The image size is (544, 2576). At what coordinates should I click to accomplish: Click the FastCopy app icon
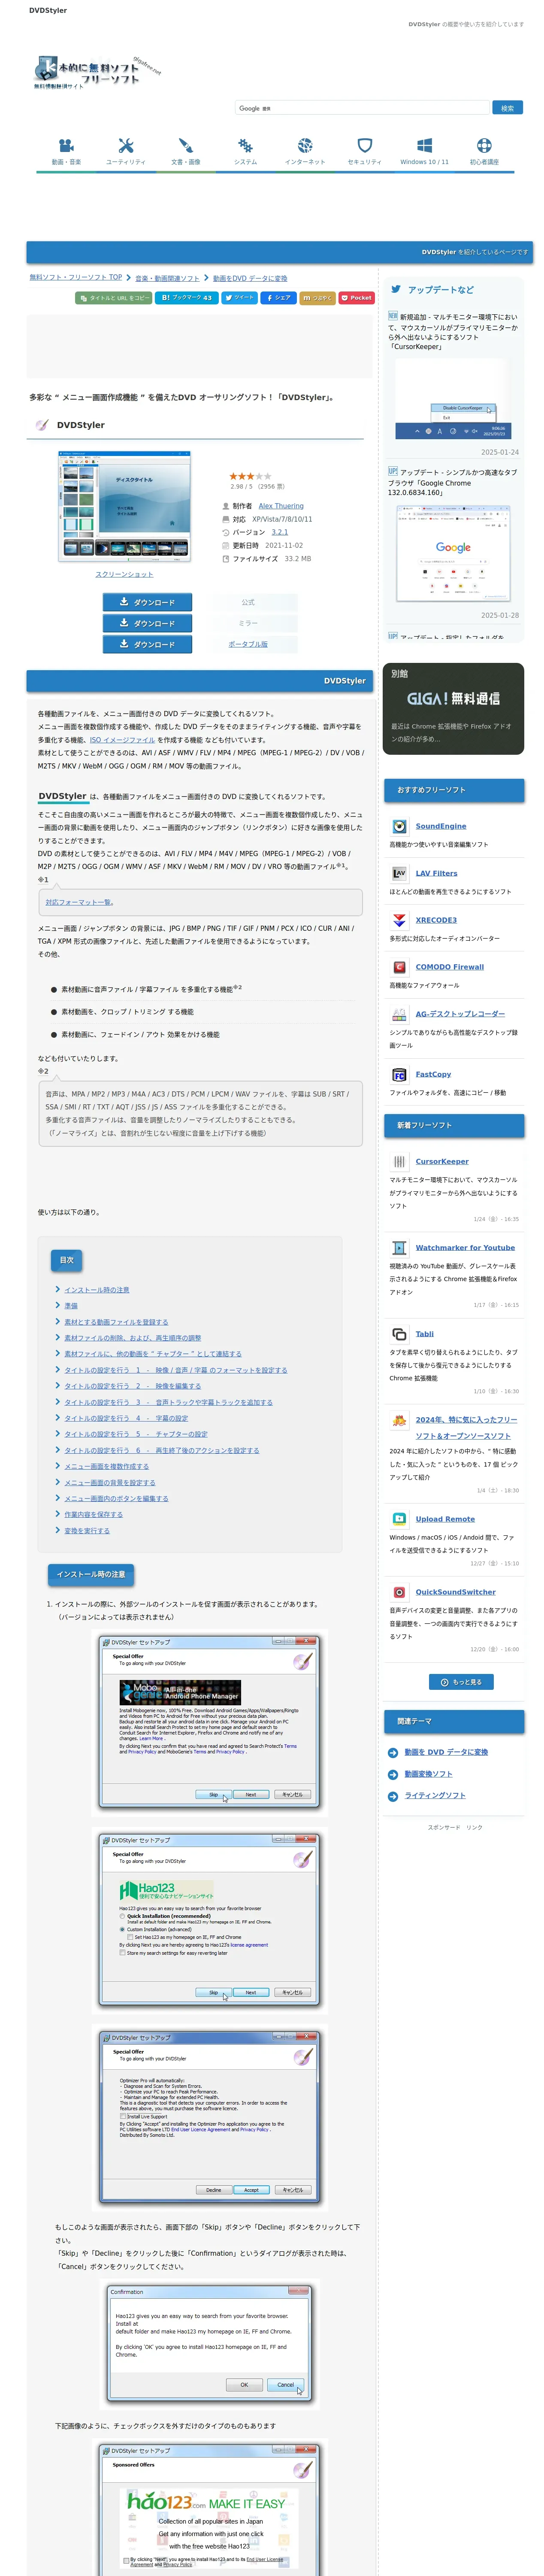(x=399, y=1074)
